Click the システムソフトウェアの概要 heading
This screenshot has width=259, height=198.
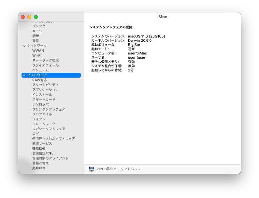pyautogui.click(x=111, y=27)
